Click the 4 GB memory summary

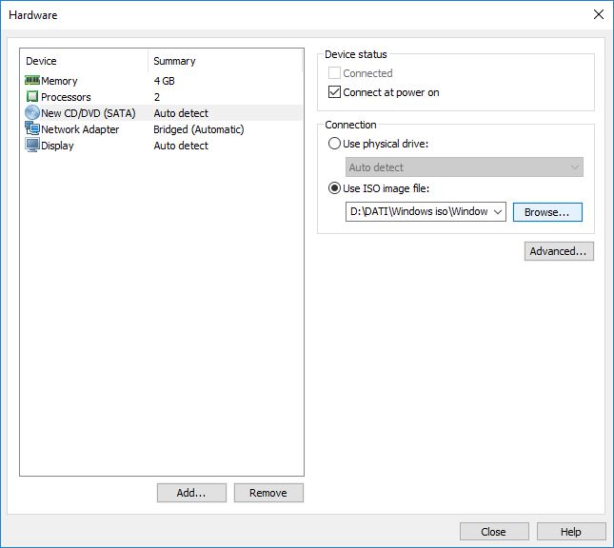pyautogui.click(x=164, y=81)
